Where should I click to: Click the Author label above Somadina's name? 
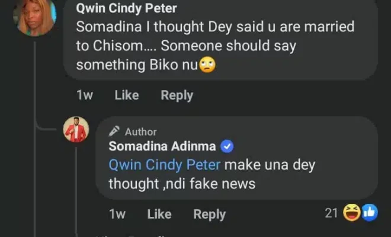click(141, 132)
